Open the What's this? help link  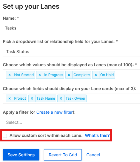[x=97, y=135]
